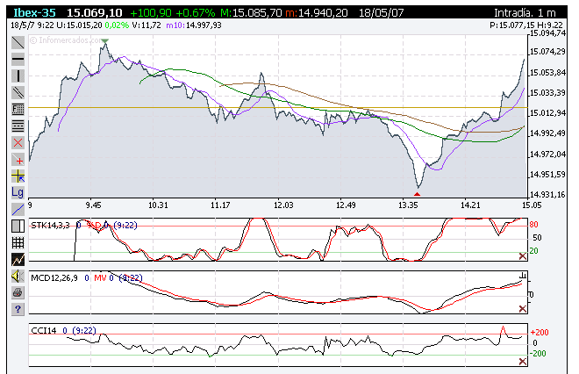The image size is (579, 374).
Task: Select the diagonal trend line tool
Action: pos(18,42)
